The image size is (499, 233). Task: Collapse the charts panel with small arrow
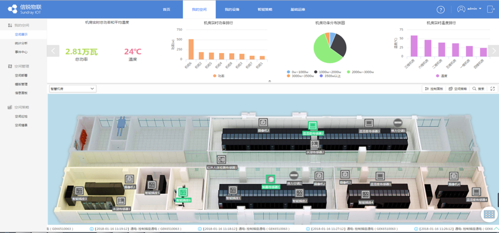(x=269, y=81)
